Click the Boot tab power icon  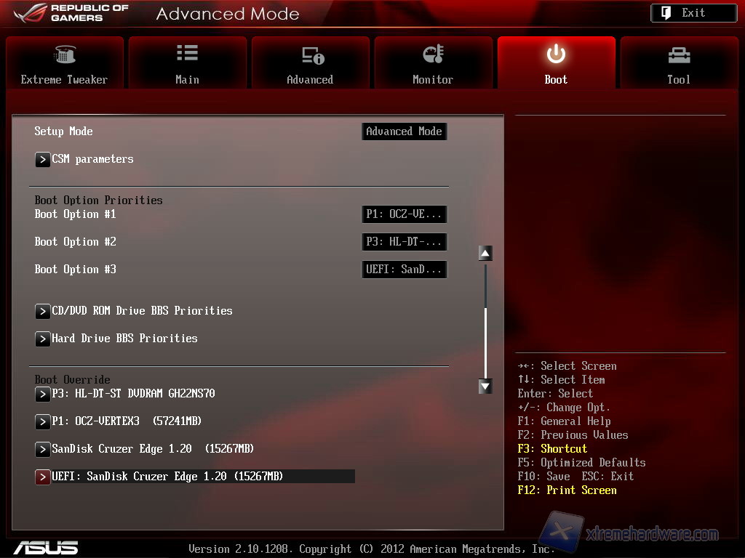[x=556, y=54]
